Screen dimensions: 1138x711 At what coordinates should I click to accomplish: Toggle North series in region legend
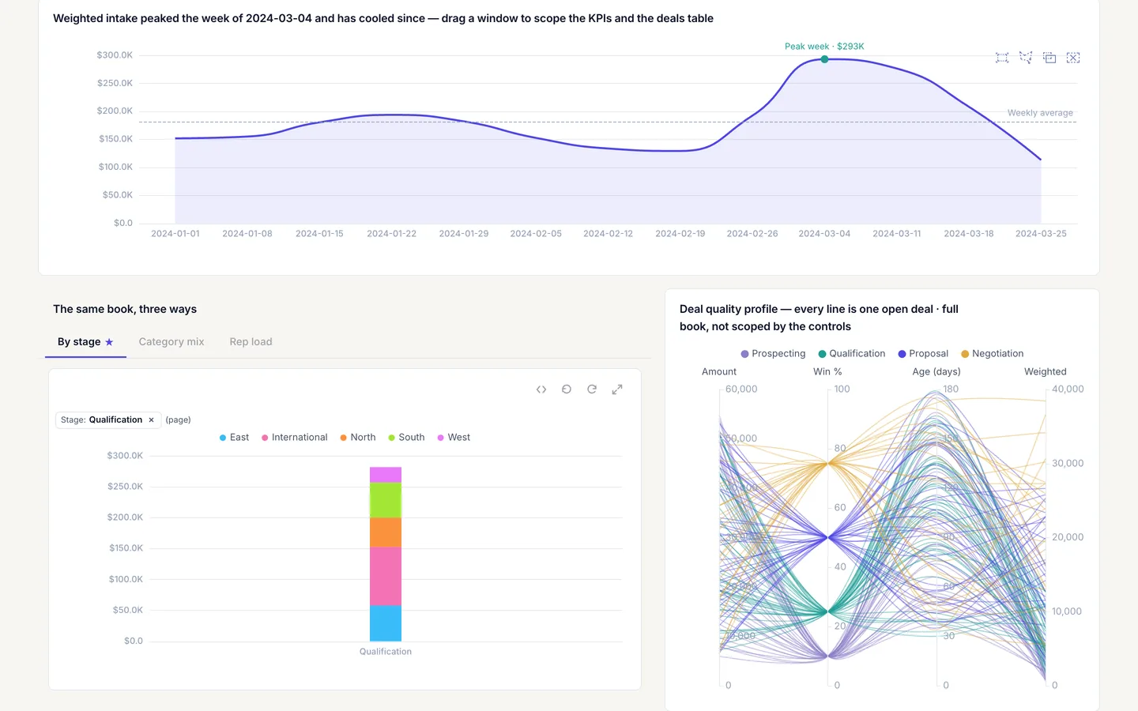coord(358,438)
